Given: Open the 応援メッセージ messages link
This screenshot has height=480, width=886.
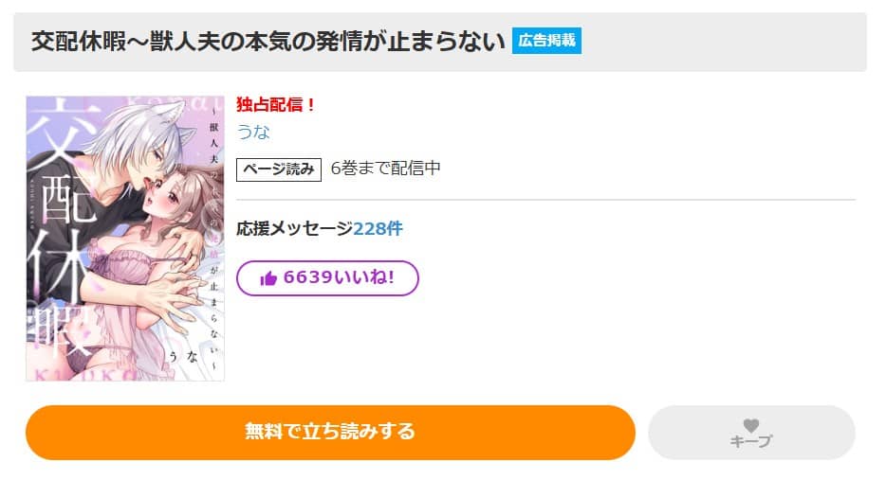Looking at the screenshot, I should point(294,228).
